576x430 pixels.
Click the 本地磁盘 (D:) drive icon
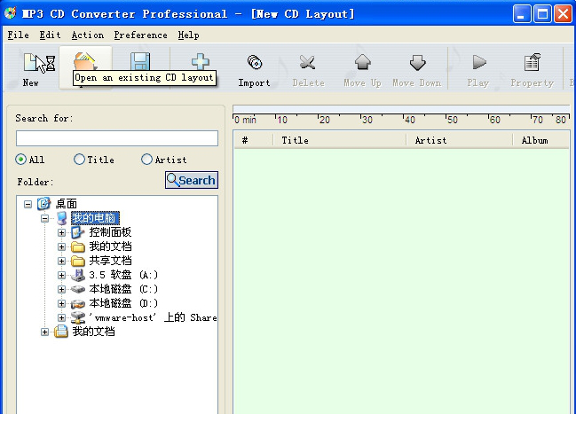pyautogui.click(x=78, y=303)
